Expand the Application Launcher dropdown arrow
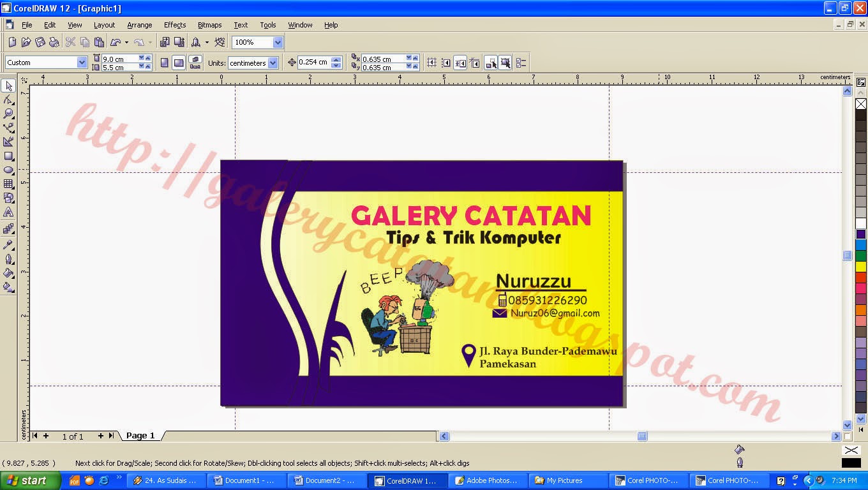The width and height of the screenshot is (868, 490). coord(207,42)
